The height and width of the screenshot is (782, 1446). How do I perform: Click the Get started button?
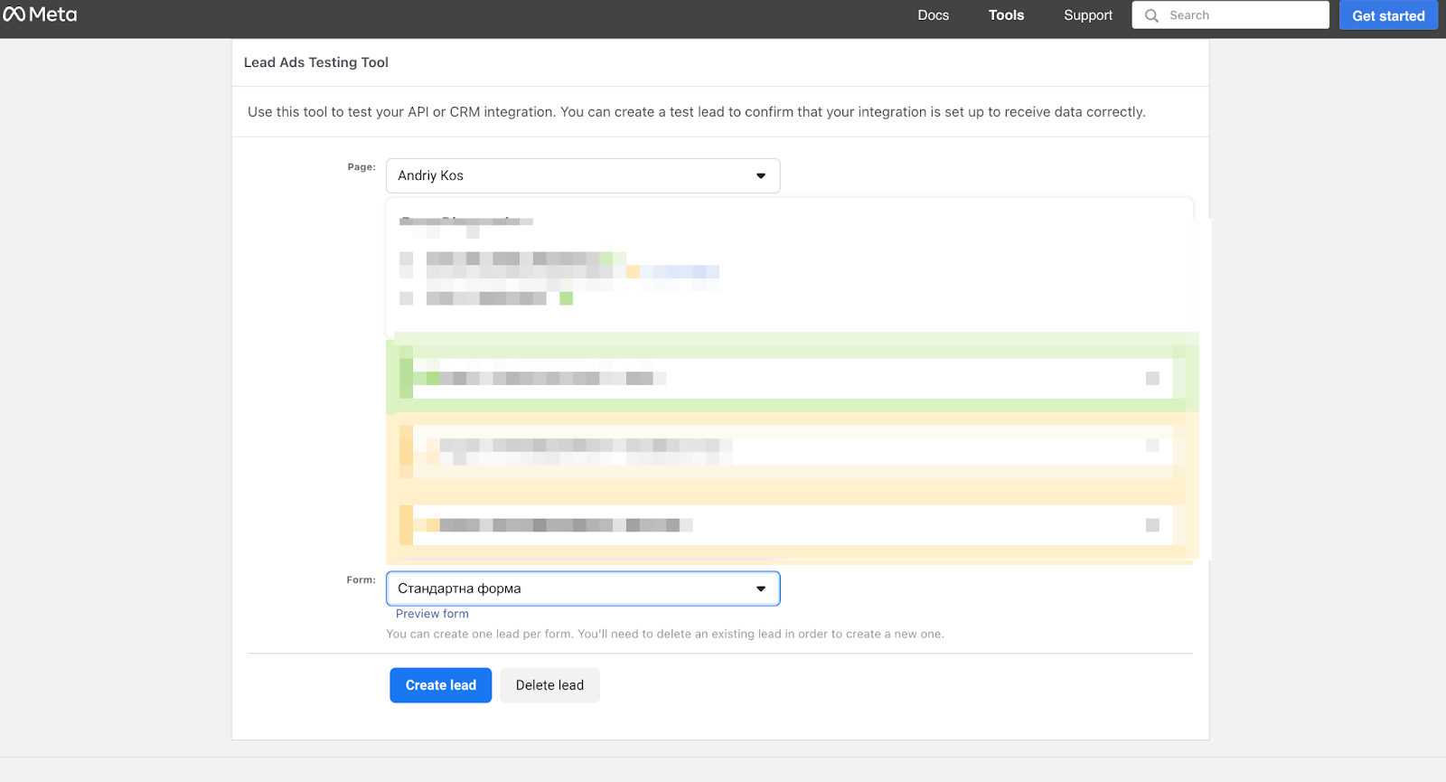click(1388, 15)
